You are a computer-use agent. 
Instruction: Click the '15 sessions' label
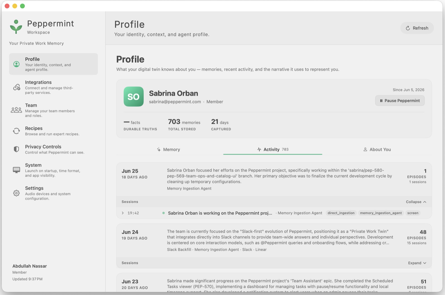pos(417,243)
